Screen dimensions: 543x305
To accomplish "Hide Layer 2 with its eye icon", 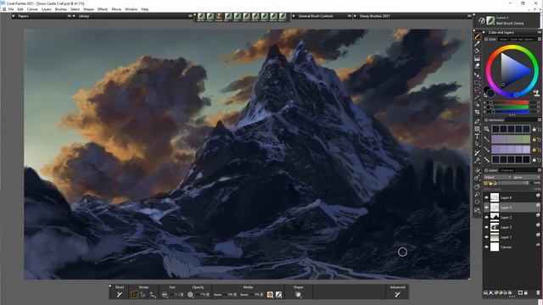I will tap(486, 217).
